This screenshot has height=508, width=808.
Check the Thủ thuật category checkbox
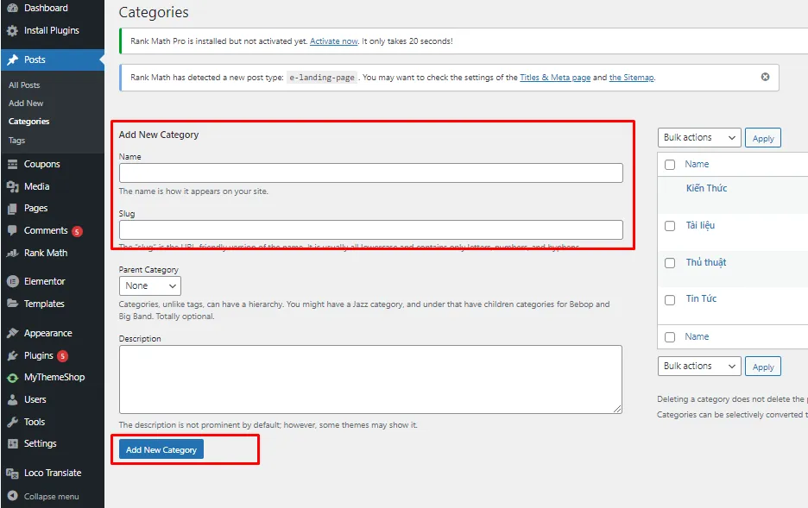click(670, 263)
